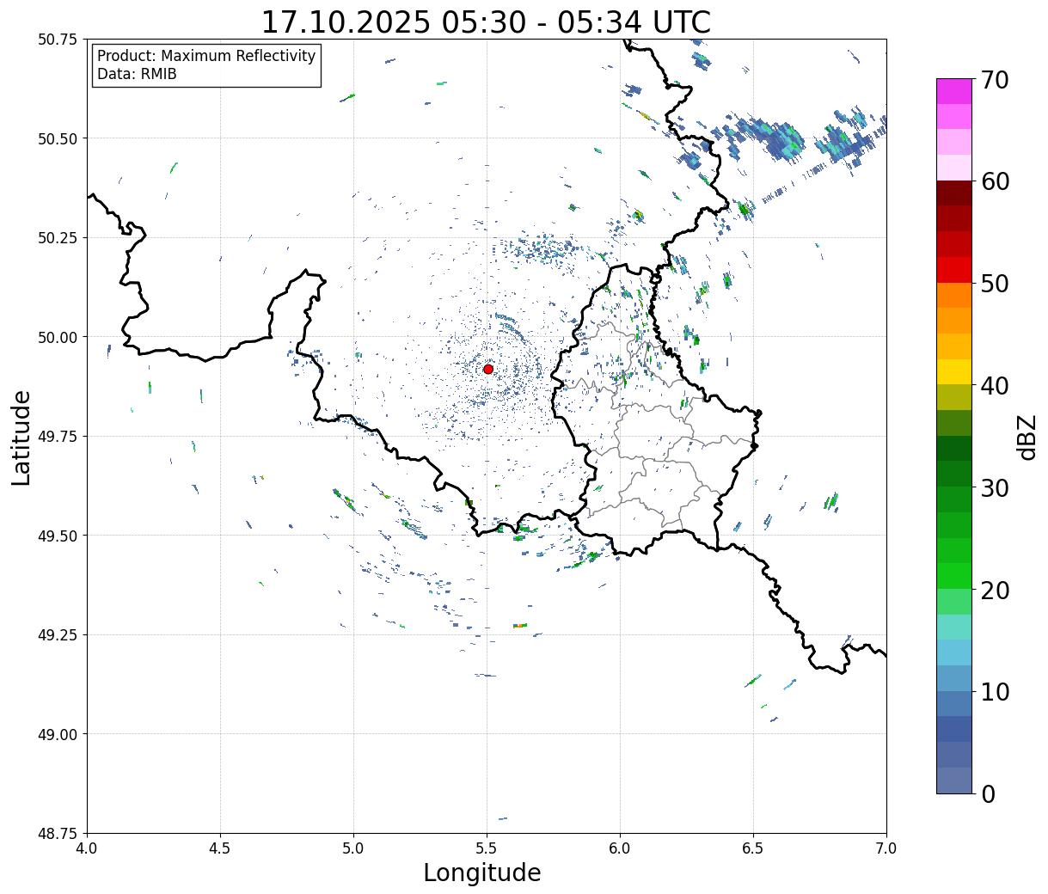1048x894 pixels.
Task: Click the bright red colorbar segment above 50
Action: pyautogui.click(x=954, y=269)
